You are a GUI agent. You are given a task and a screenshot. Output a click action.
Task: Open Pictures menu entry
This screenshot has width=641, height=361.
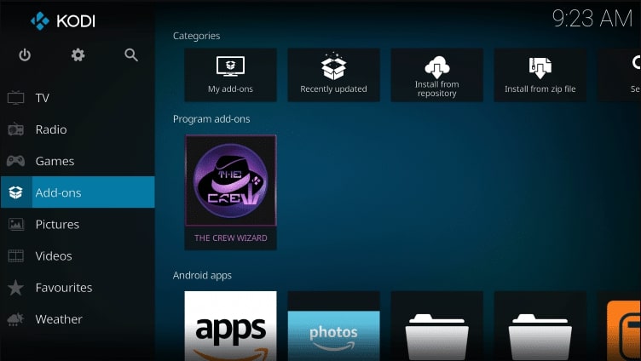(78, 224)
